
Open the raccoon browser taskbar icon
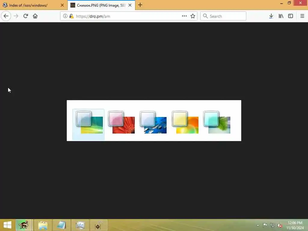coord(23,225)
